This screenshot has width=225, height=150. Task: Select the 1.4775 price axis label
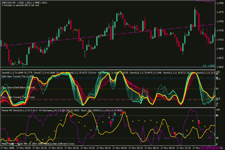point(220,12)
